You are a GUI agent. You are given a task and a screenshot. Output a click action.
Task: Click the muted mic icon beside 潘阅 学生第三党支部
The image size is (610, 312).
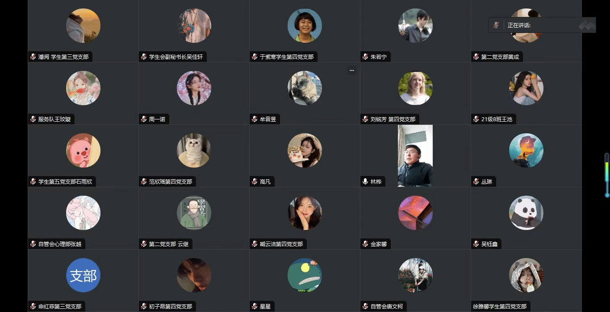point(33,57)
